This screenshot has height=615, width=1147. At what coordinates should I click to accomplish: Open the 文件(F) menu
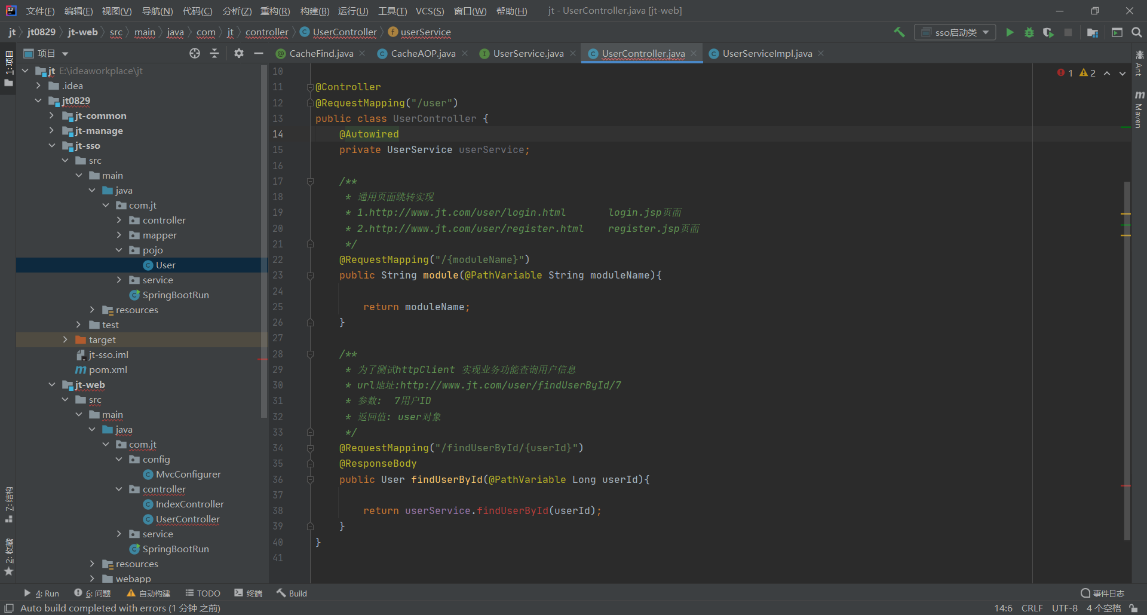click(x=40, y=11)
